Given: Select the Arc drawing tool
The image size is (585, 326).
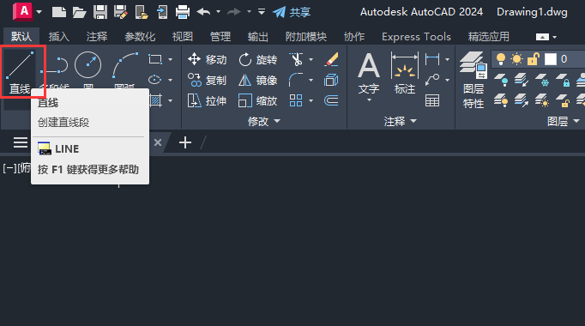Looking at the screenshot, I should click(125, 65).
